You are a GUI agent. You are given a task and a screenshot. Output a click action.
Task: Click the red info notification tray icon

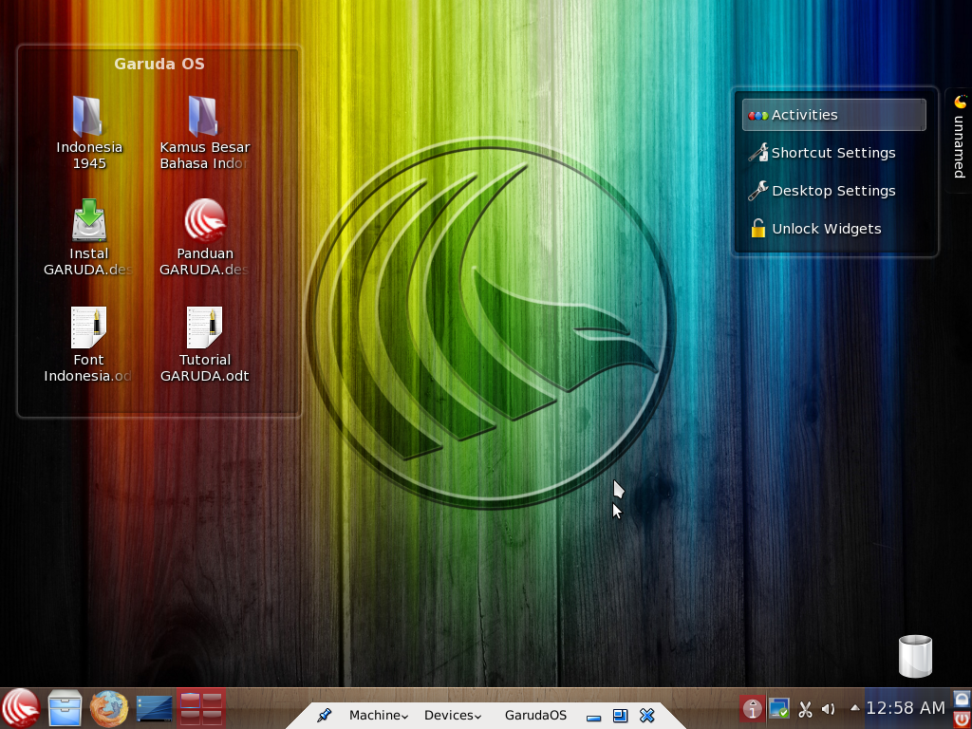pos(752,708)
